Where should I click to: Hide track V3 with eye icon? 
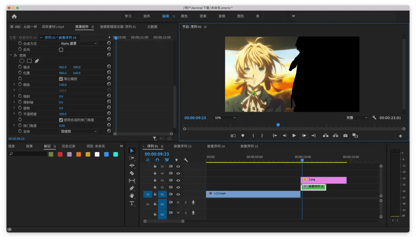(178, 180)
